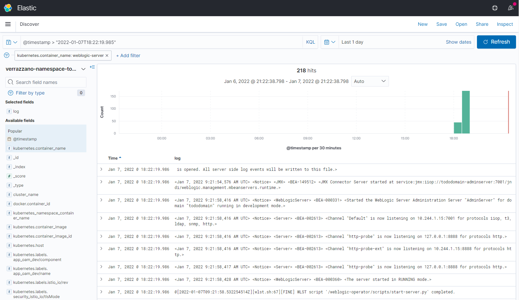Screen dimensions: 519x300
Task: Click kubernetes.container_image type icon
Action: tap(9, 227)
